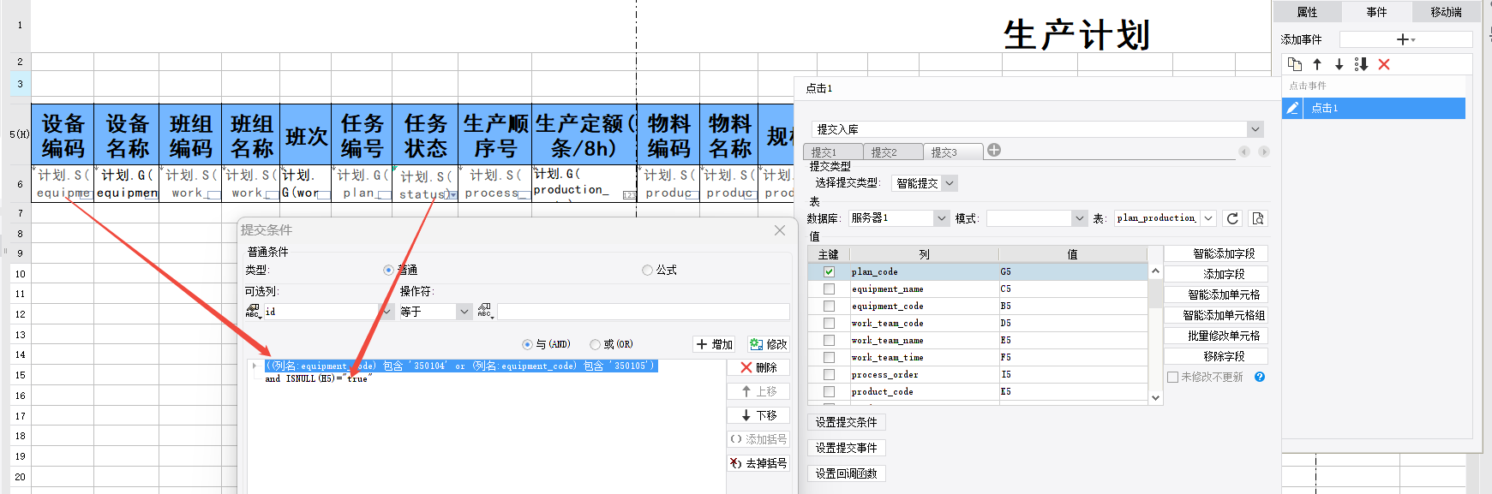The height and width of the screenshot is (494, 1492).
Task: Delete the event with the red X icon
Action: pos(1384,64)
